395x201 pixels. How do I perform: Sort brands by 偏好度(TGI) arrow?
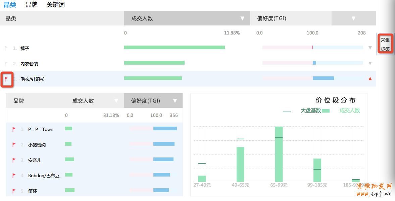[175, 101]
